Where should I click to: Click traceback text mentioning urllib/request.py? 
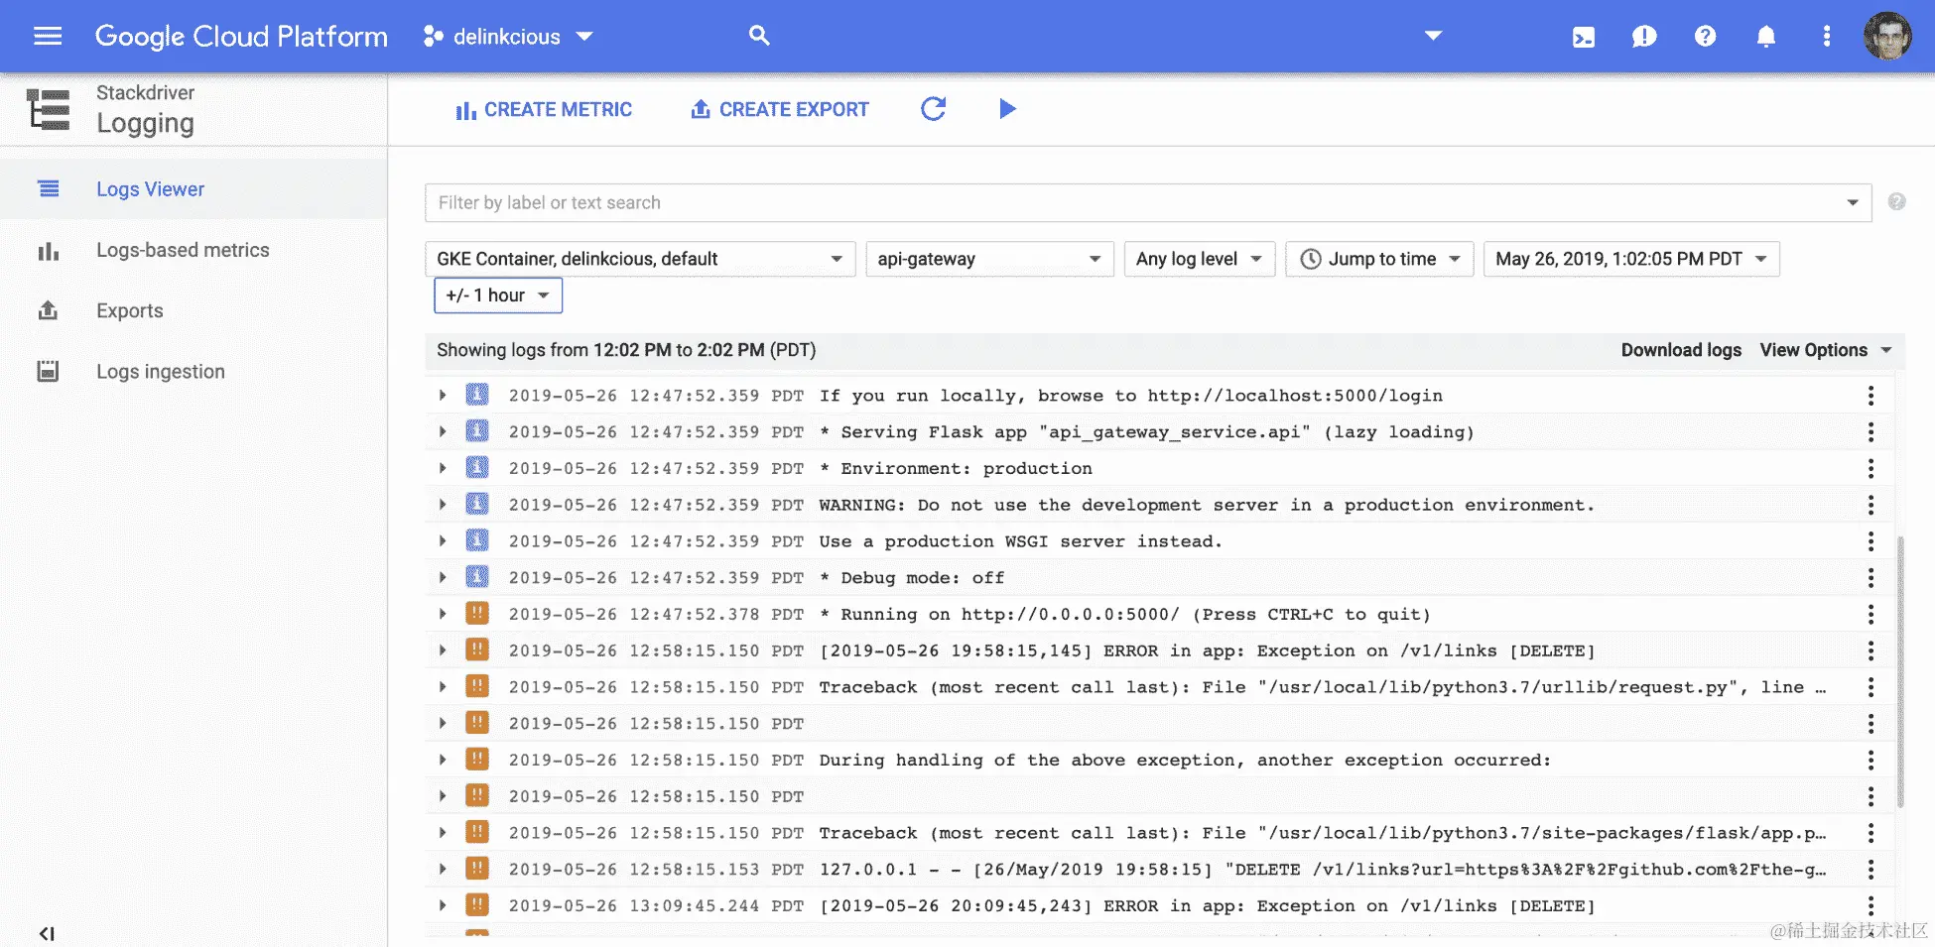[x=1323, y=687]
